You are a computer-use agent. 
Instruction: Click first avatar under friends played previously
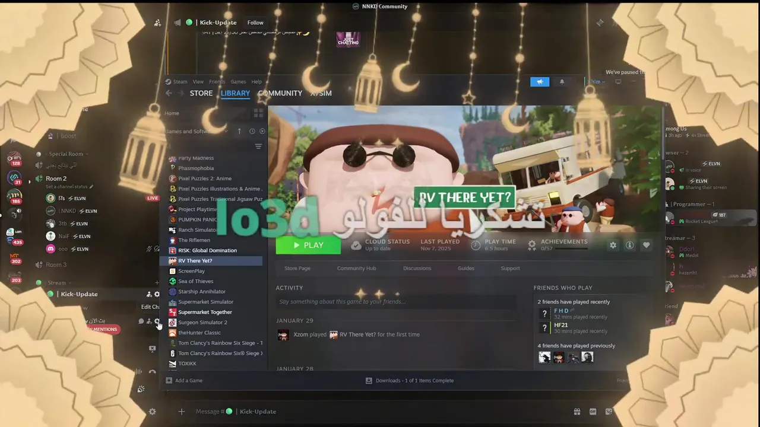(544, 357)
